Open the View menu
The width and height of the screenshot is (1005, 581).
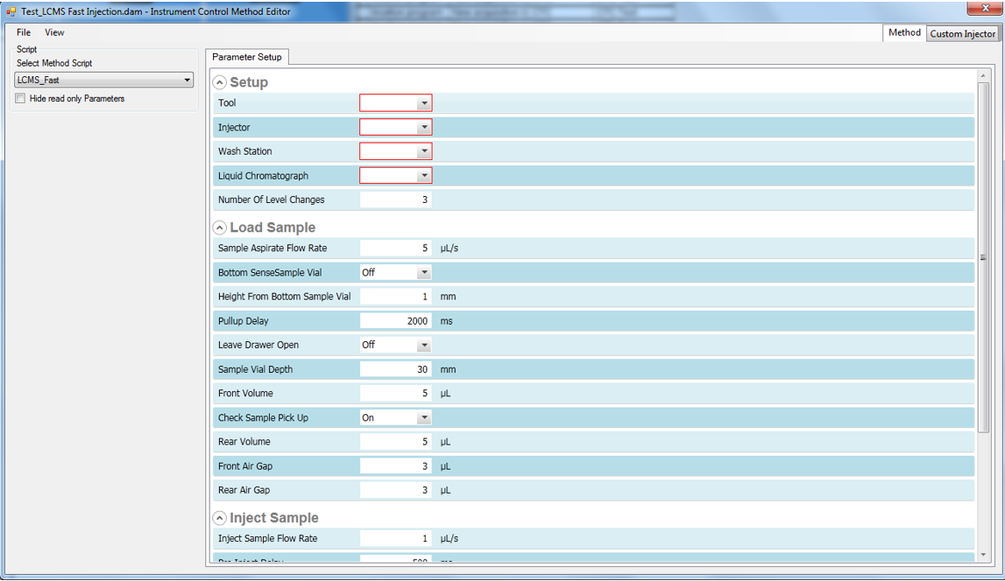(54, 32)
